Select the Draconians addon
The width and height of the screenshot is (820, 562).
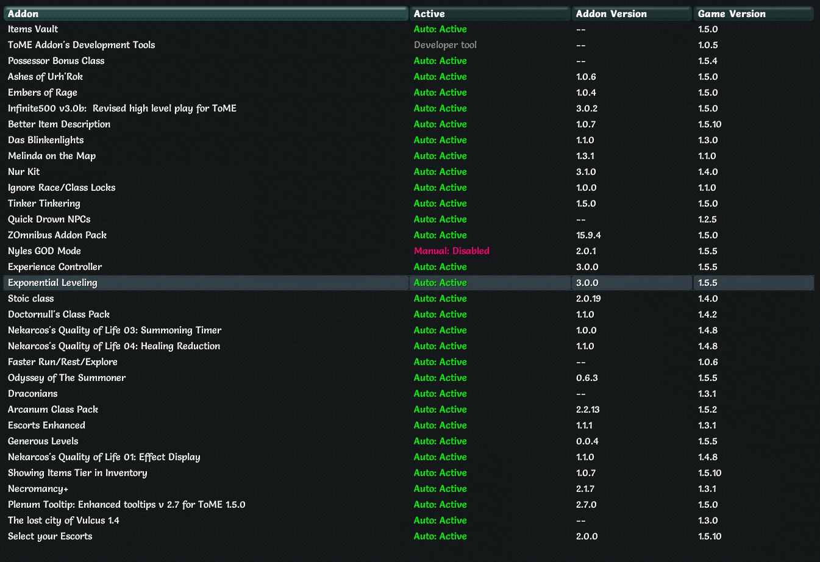[33, 394]
